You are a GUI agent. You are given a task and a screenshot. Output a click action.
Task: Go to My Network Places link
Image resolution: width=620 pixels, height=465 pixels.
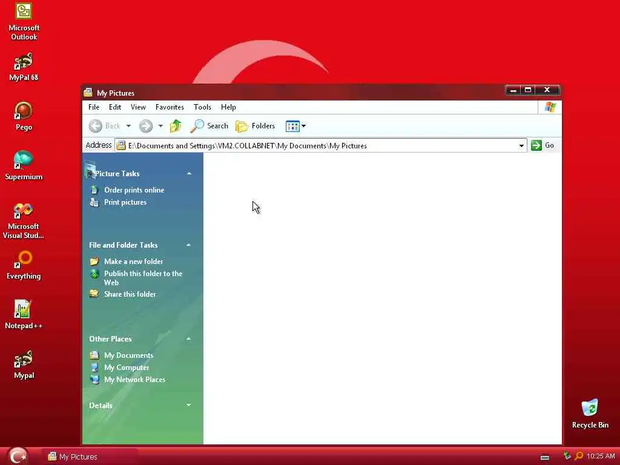pyautogui.click(x=135, y=380)
